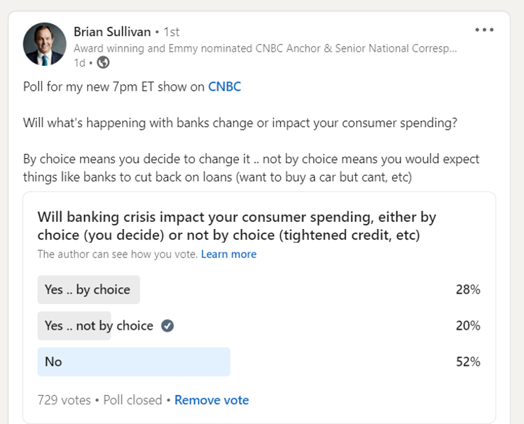Viewport: 524px width, 424px height.
Task: Click the 729 votes count
Action: point(64,400)
